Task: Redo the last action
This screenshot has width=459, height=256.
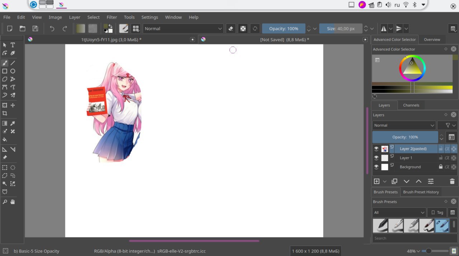Action: click(65, 29)
